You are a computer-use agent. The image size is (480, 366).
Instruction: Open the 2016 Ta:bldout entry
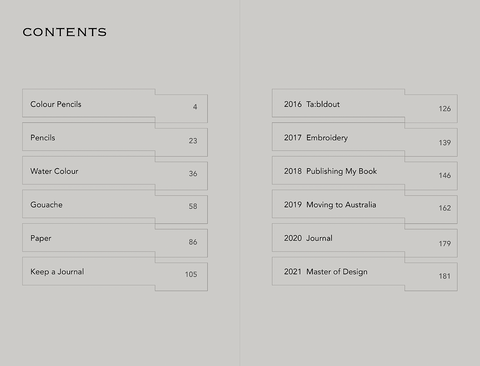tap(338, 103)
